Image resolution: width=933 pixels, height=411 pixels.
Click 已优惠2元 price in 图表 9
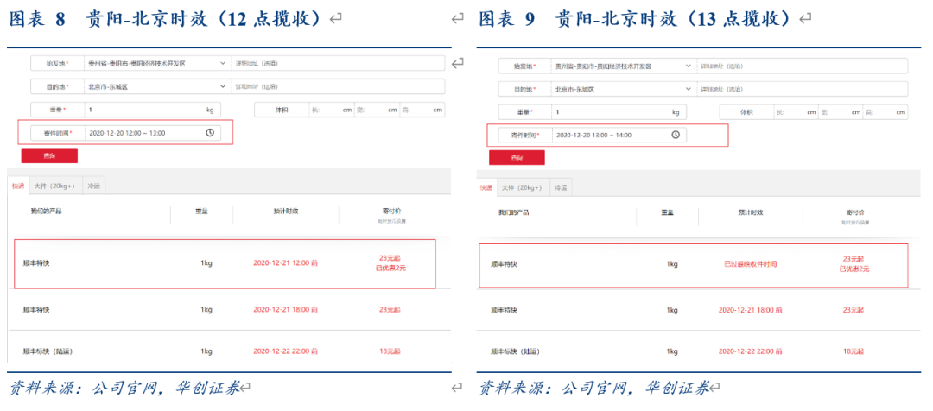[854, 269]
